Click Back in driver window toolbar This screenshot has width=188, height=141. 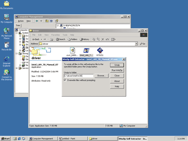pyautogui.click(x=36, y=39)
